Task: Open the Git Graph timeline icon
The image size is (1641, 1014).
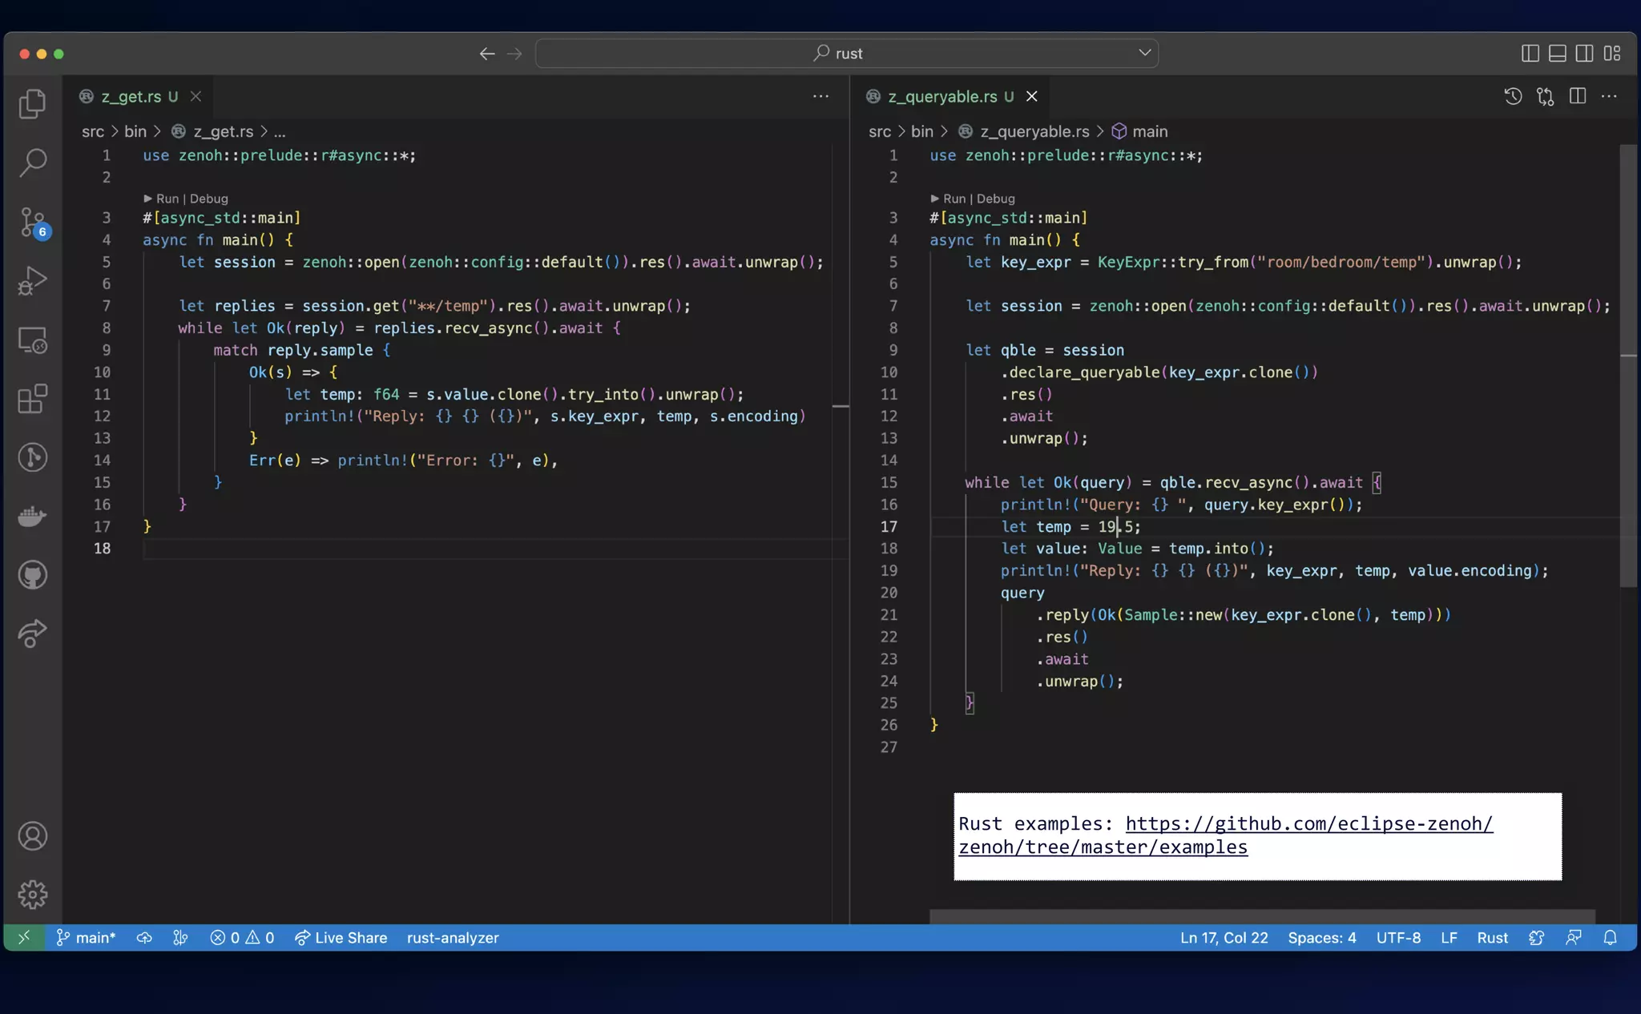Action: click(x=32, y=457)
